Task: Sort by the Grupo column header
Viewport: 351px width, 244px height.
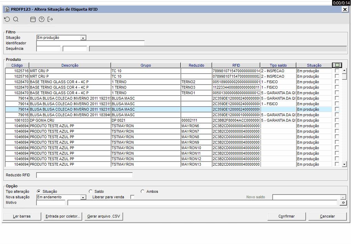Action: 146,65
